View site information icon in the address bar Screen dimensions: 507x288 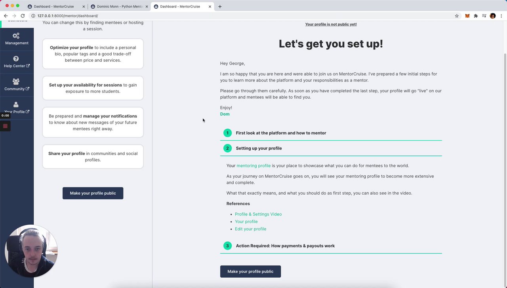click(33, 16)
